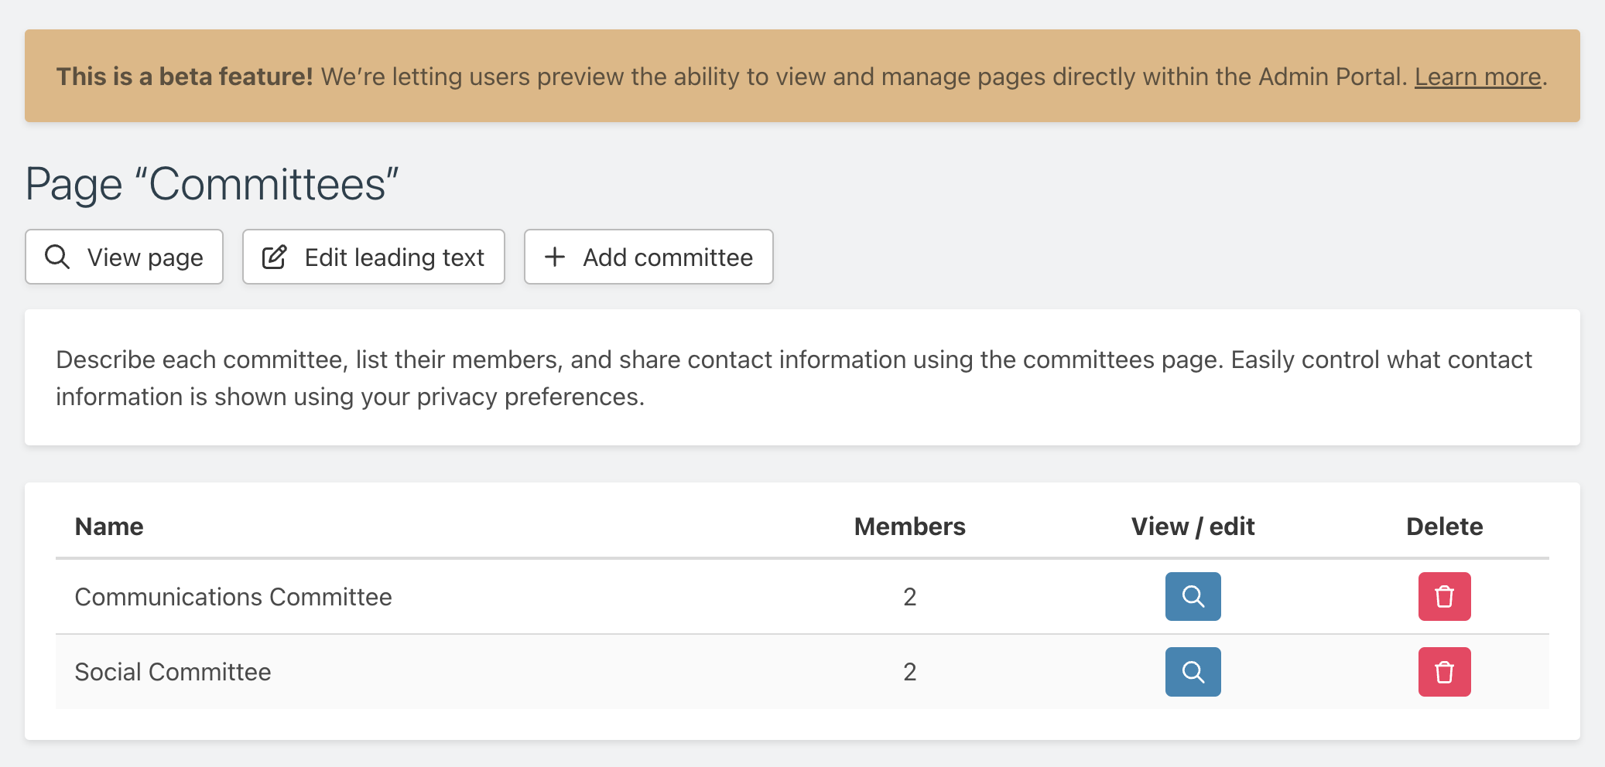1605x767 pixels.
Task: Click the magnifying glass icon inside View page
Action: click(57, 257)
